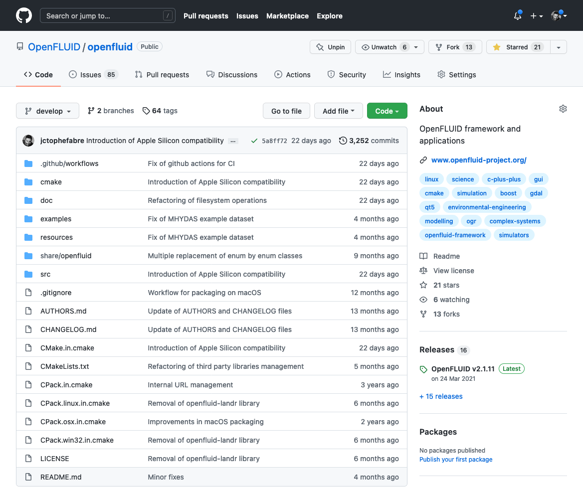Click the Fork button

(455, 47)
